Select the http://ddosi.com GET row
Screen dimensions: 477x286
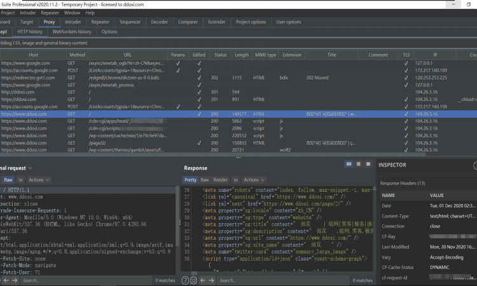coord(238,92)
